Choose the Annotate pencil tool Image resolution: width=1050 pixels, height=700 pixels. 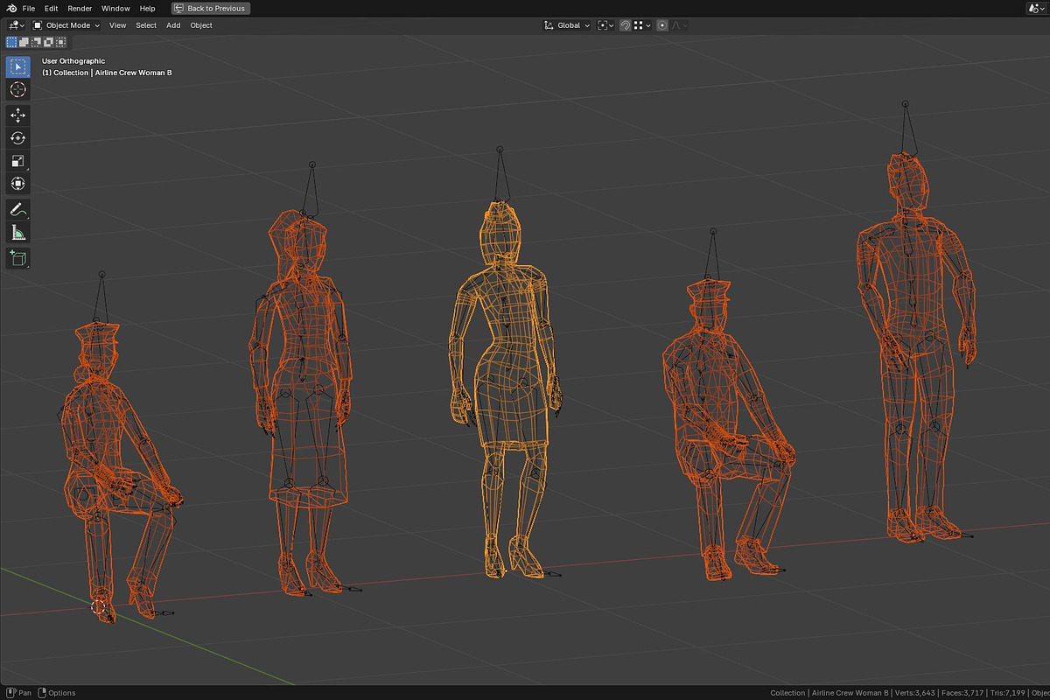click(18, 209)
